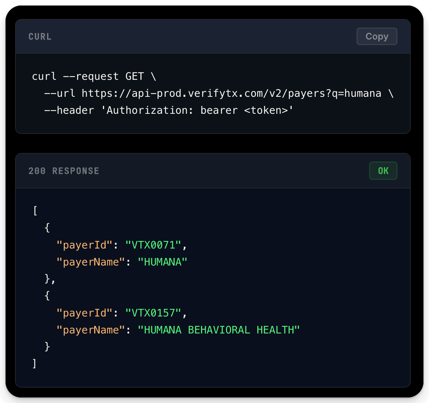This screenshot has width=429, height=403.
Task: Click the closing square bracket of the response
Action: (x=34, y=364)
